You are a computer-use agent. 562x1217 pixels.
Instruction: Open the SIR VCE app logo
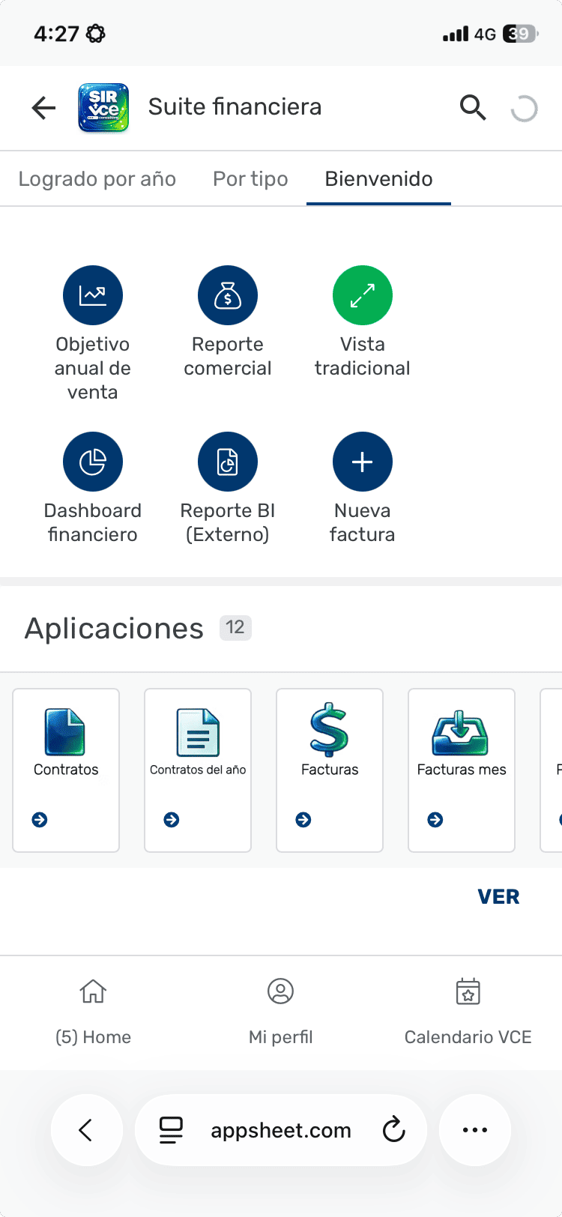point(103,108)
